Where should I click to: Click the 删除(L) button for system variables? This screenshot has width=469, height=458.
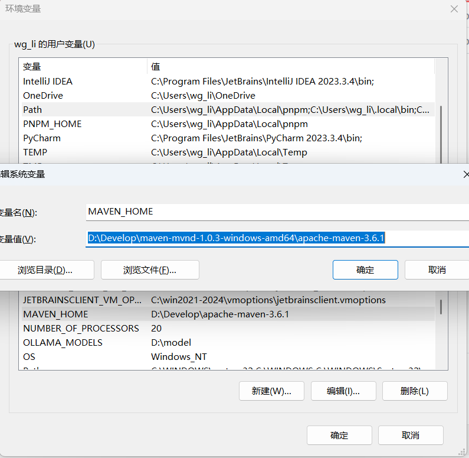(415, 391)
